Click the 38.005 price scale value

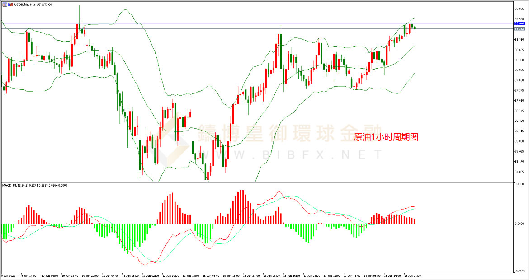coord(519,70)
